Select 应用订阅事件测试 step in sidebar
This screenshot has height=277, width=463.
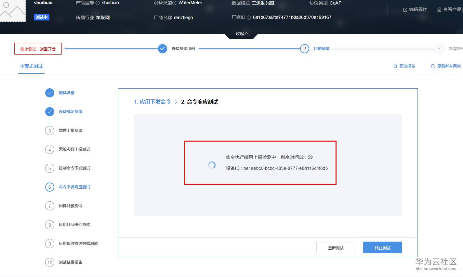click(74, 225)
